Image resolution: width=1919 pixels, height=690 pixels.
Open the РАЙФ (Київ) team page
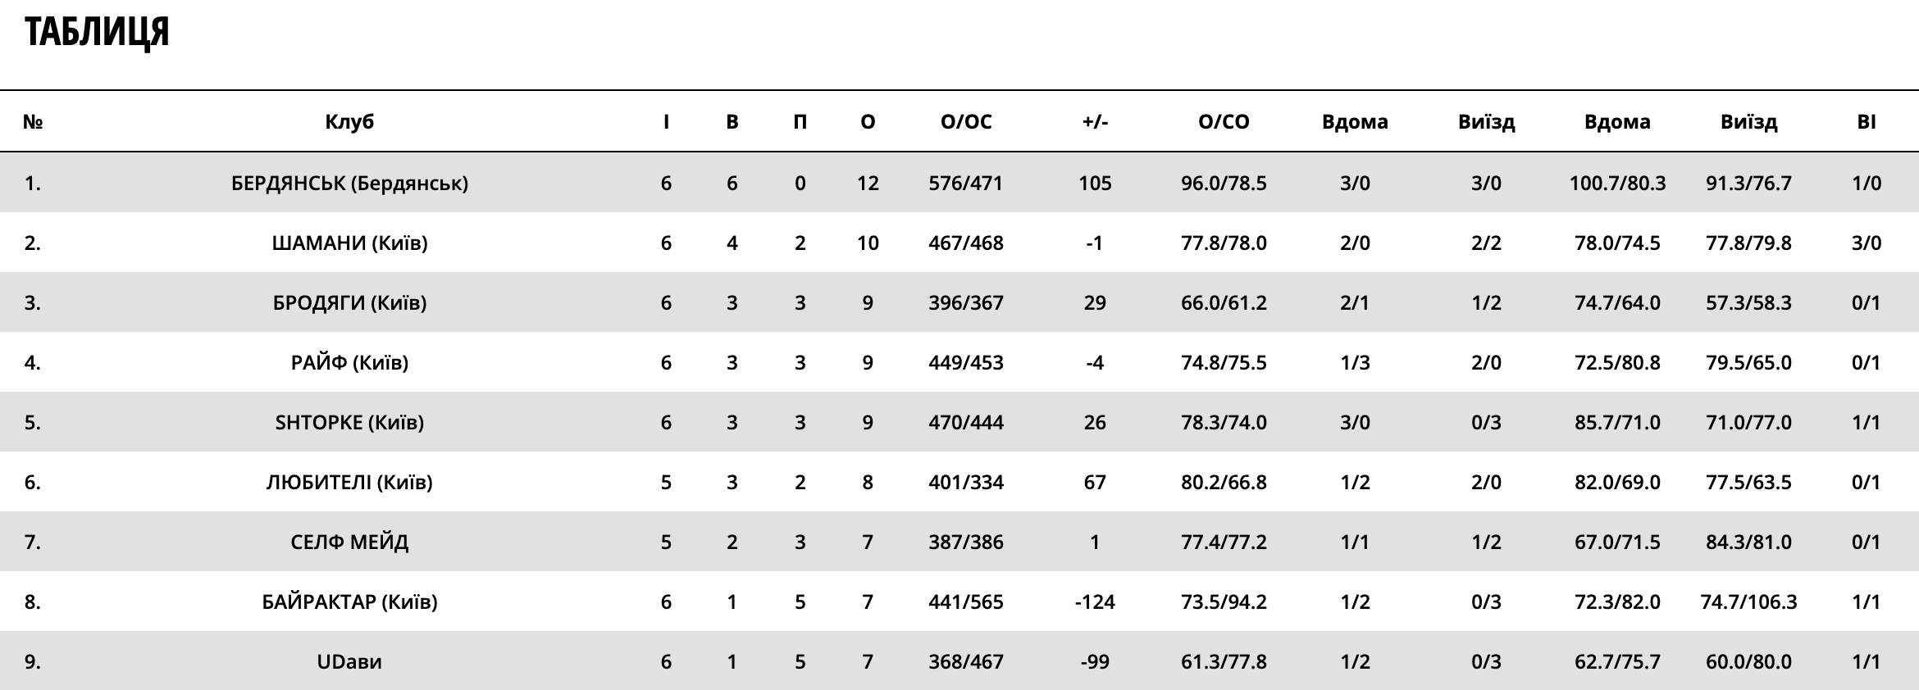[349, 362]
